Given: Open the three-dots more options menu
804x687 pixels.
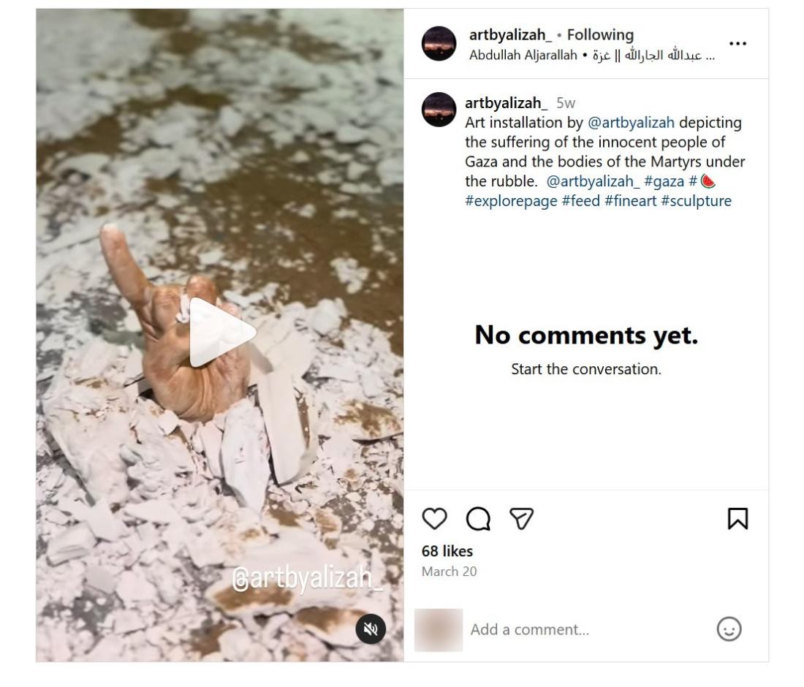Looking at the screenshot, I should click(737, 44).
